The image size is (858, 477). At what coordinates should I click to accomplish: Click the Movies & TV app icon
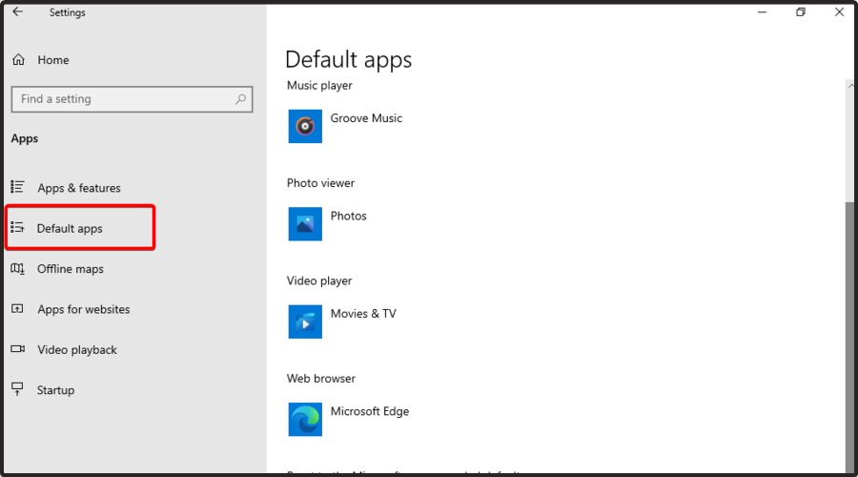coord(305,321)
